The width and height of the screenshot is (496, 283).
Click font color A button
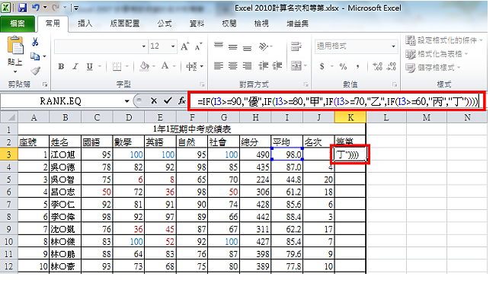point(165,66)
